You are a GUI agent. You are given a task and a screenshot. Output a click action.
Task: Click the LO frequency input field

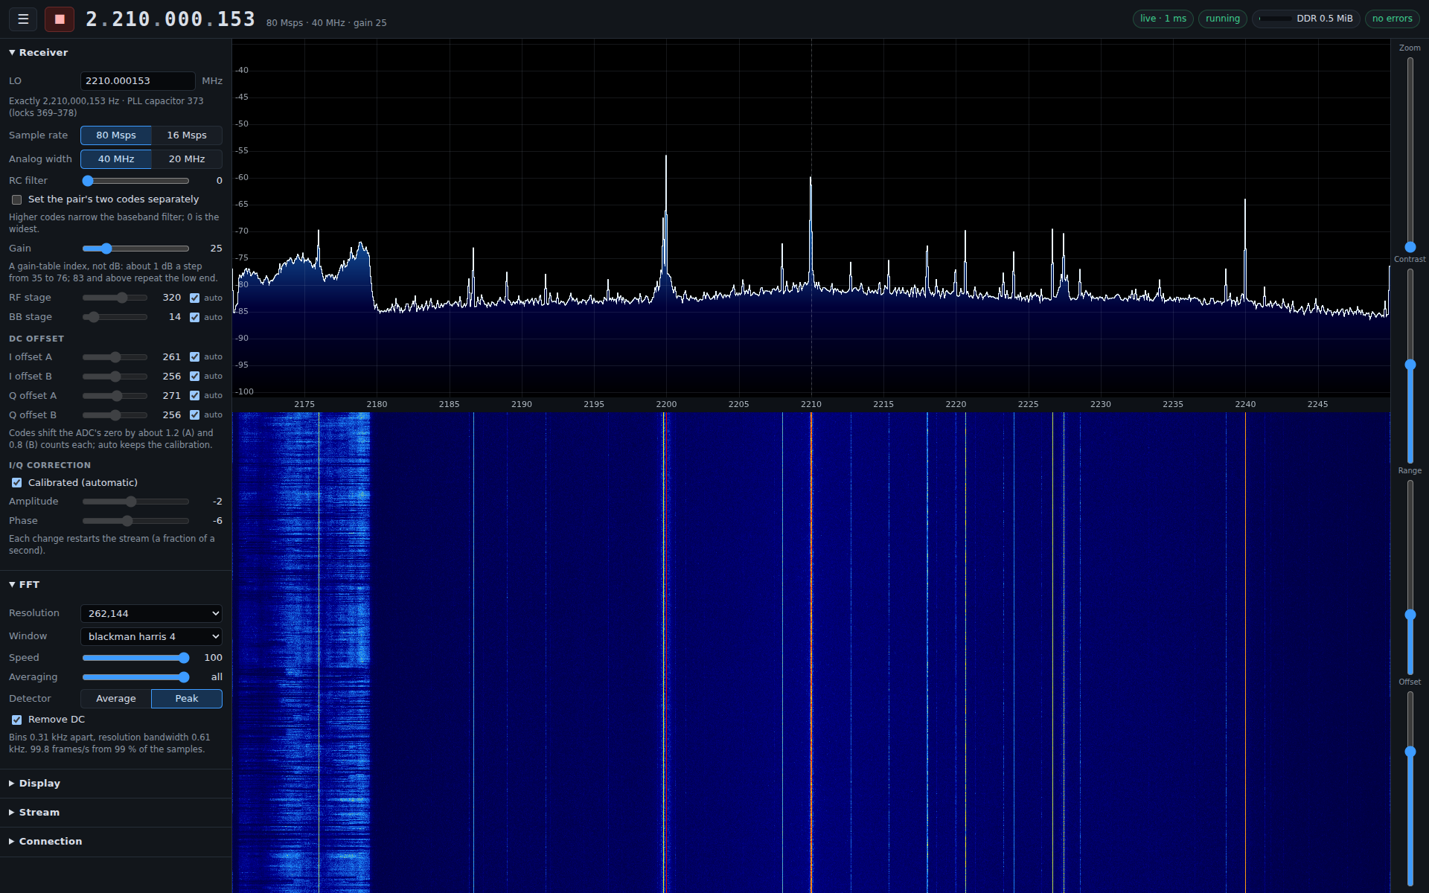[138, 81]
